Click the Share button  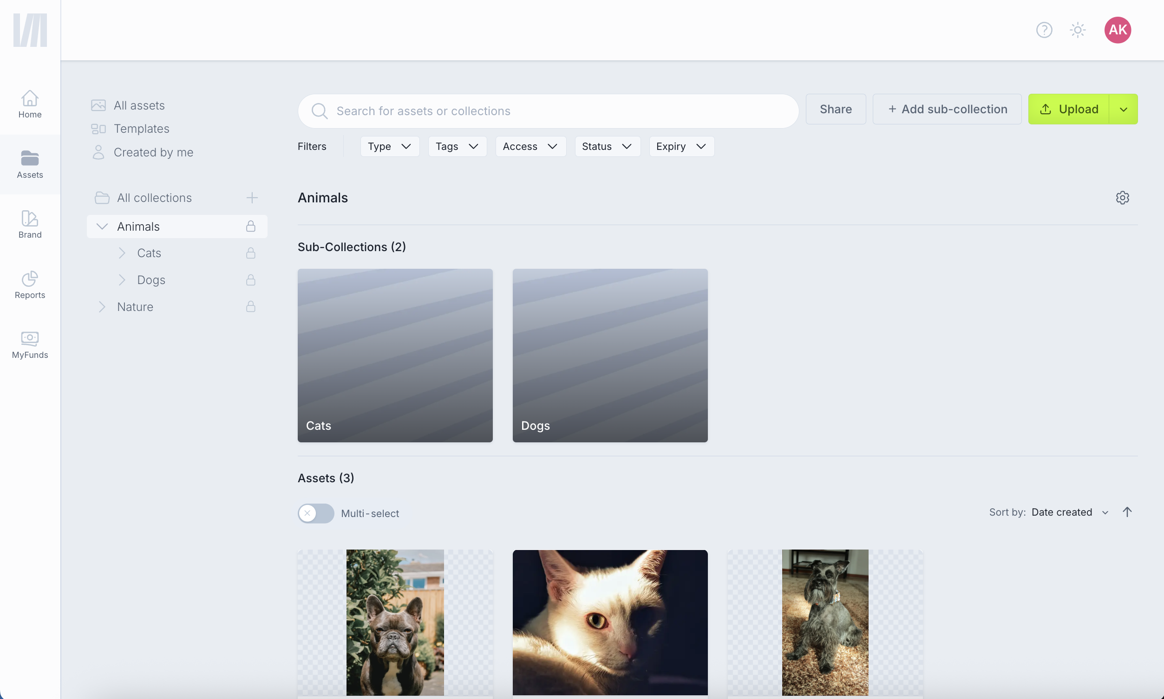pyautogui.click(x=835, y=109)
